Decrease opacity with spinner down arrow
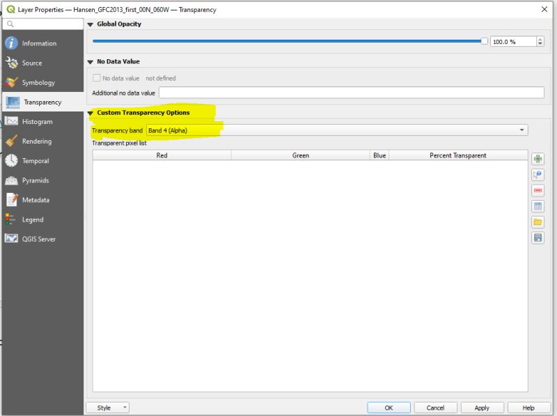The image size is (557, 416). coord(540,44)
